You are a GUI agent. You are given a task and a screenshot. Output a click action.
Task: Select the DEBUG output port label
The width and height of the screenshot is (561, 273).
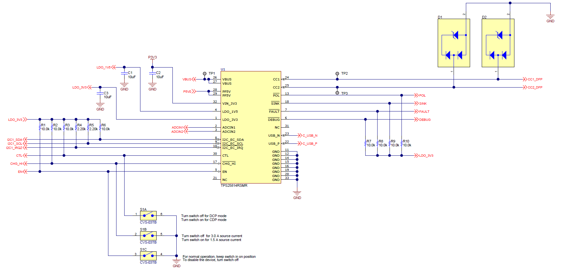coord(425,120)
